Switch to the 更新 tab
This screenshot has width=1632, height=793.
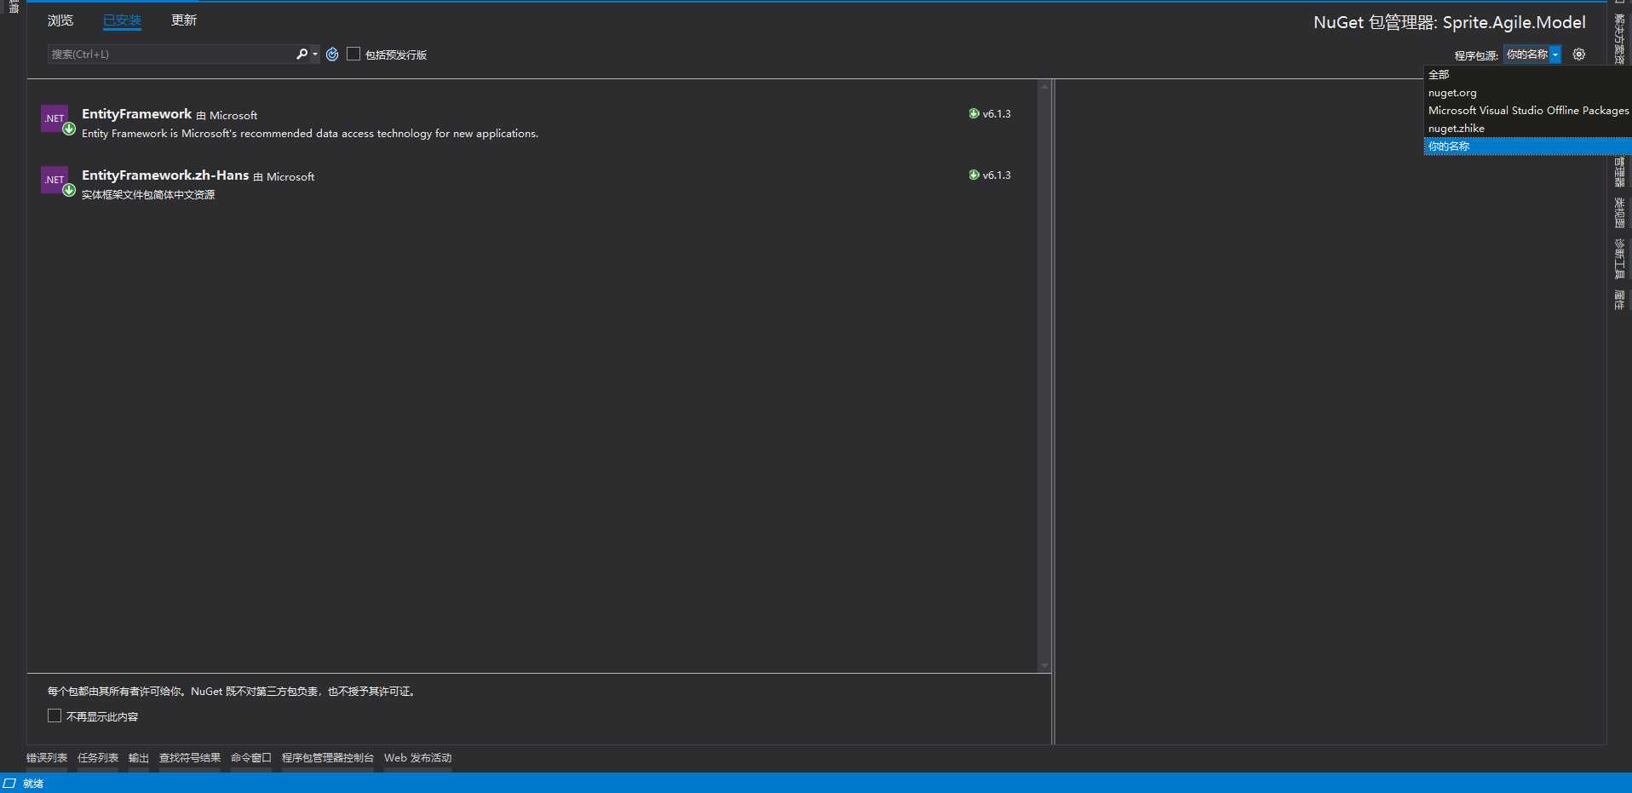click(183, 20)
